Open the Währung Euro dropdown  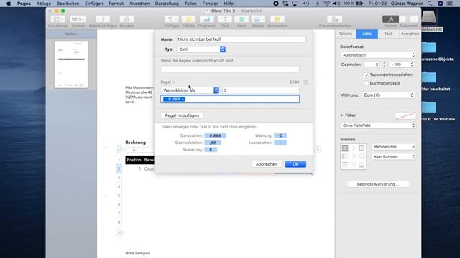pyautogui.click(x=388, y=95)
